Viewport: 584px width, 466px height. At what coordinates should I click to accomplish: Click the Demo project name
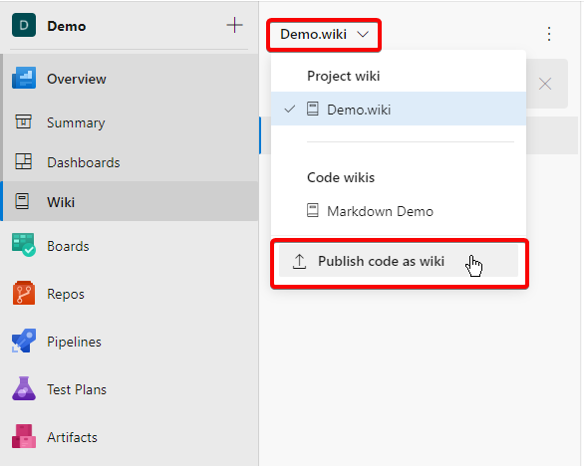(x=67, y=26)
